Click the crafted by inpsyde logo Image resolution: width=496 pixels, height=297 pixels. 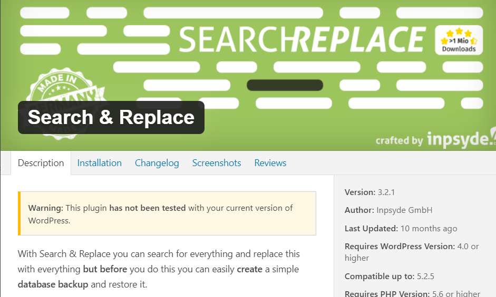(435, 139)
